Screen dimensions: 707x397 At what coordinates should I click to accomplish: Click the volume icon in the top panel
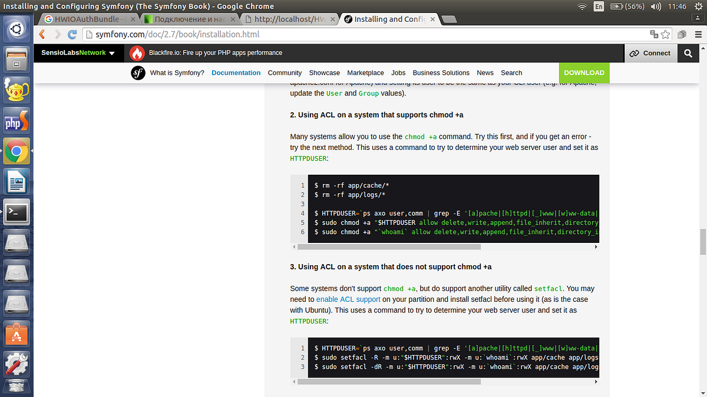click(x=656, y=6)
